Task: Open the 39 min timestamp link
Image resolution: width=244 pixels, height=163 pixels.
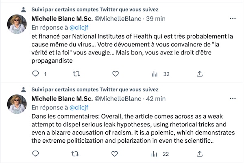Action: 156,19
